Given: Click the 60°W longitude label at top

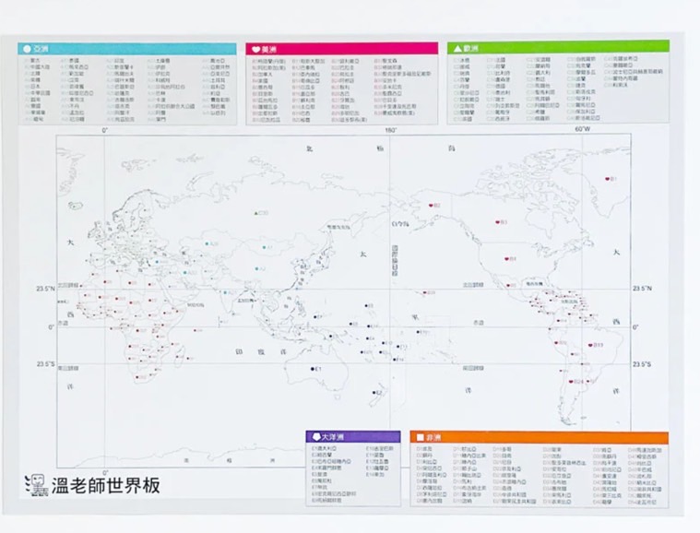Looking at the screenshot, I should point(582,130).
